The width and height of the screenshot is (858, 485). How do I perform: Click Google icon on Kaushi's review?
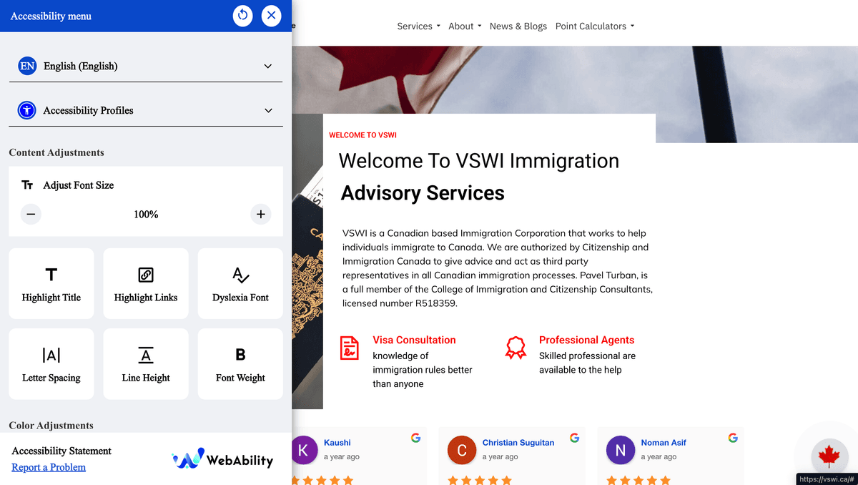click(x=415, y=438)
